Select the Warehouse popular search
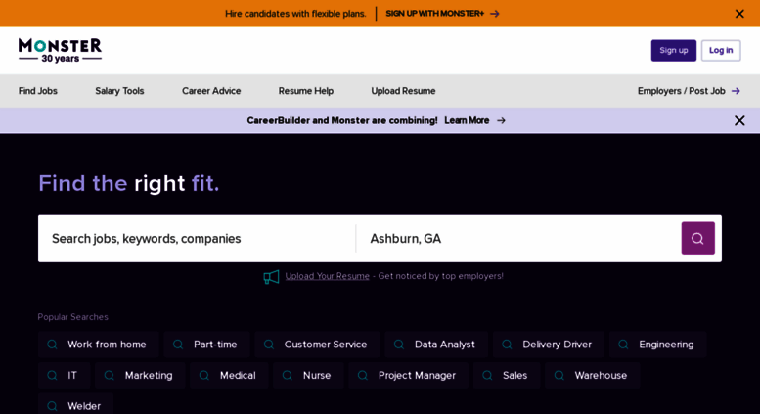The height and width of the screenshot is (414, 760). [x=593, y=375]
